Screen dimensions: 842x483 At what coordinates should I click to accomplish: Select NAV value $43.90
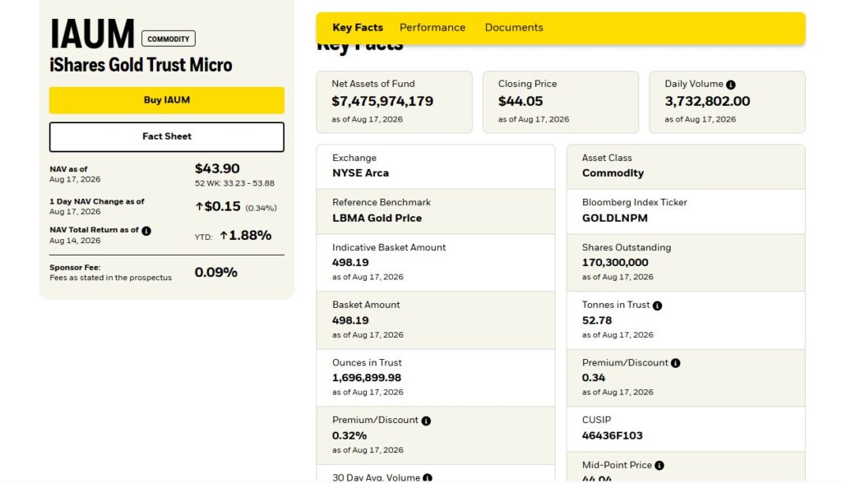click(217, 168)
